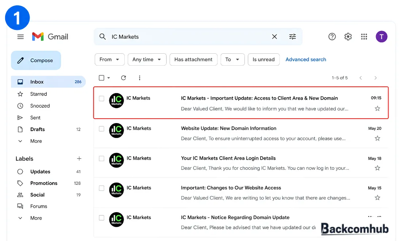
Task: Select checkbox for Important Update email
Action: 102,99
